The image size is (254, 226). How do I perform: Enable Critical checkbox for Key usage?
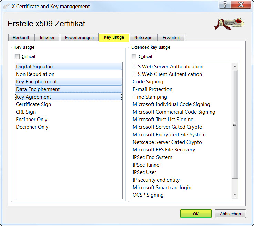click(x=17, y=56)
